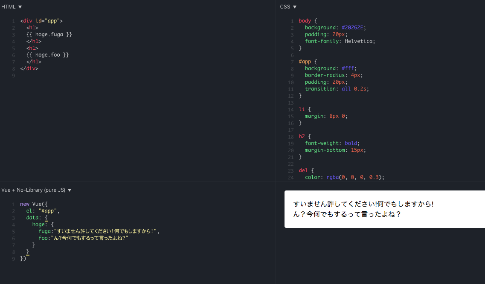Click the {{ hoge.foo }} template line
The width and height of the screenshot is (485, 284).
pos(48,55)
